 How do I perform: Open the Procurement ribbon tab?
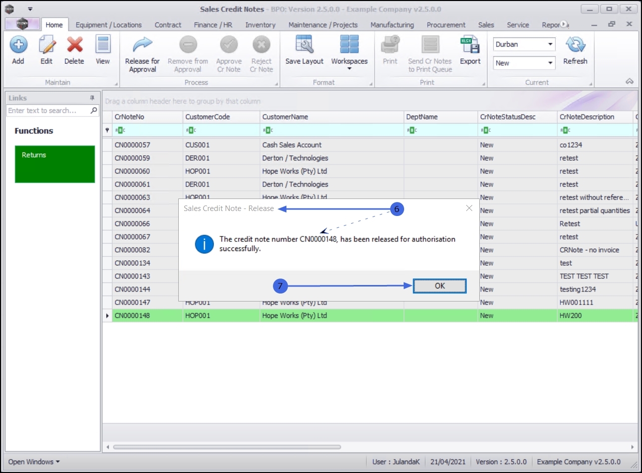coord(446,24)
